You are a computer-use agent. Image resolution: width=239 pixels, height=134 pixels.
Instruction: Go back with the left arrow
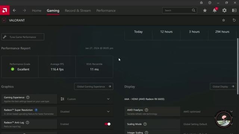(x=14, y=10)
